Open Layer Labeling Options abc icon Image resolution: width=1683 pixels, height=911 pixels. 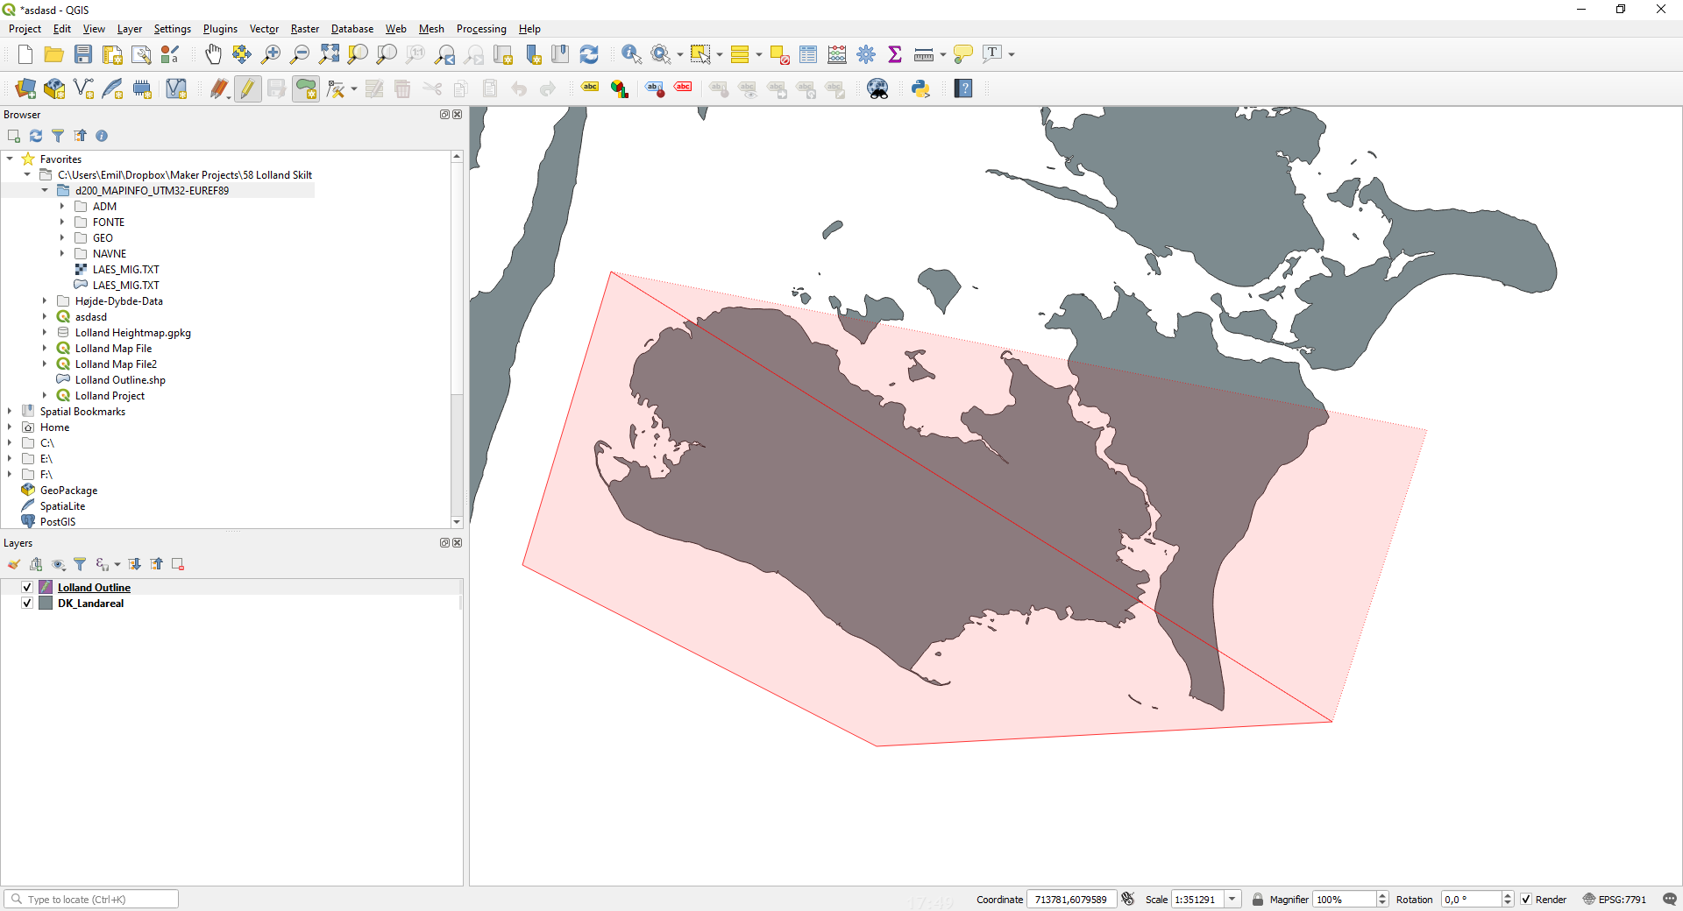coord(591,88)
